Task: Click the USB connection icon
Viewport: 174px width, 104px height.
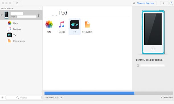Action: point(39,15)
